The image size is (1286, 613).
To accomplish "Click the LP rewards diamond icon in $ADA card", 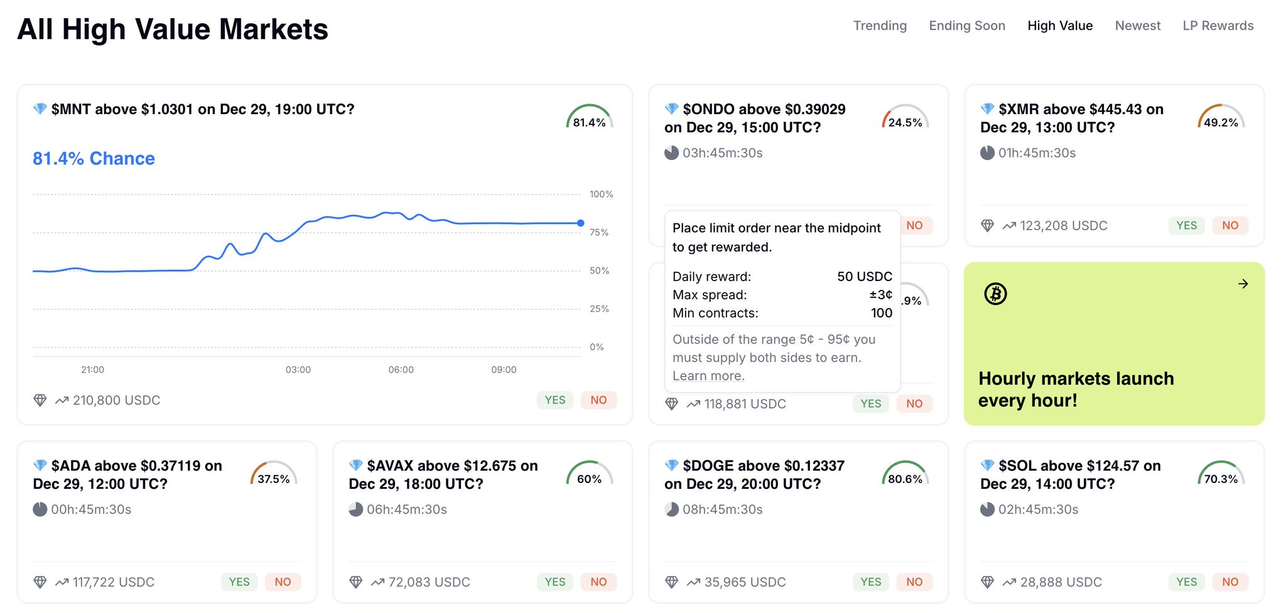I will 40,582.
